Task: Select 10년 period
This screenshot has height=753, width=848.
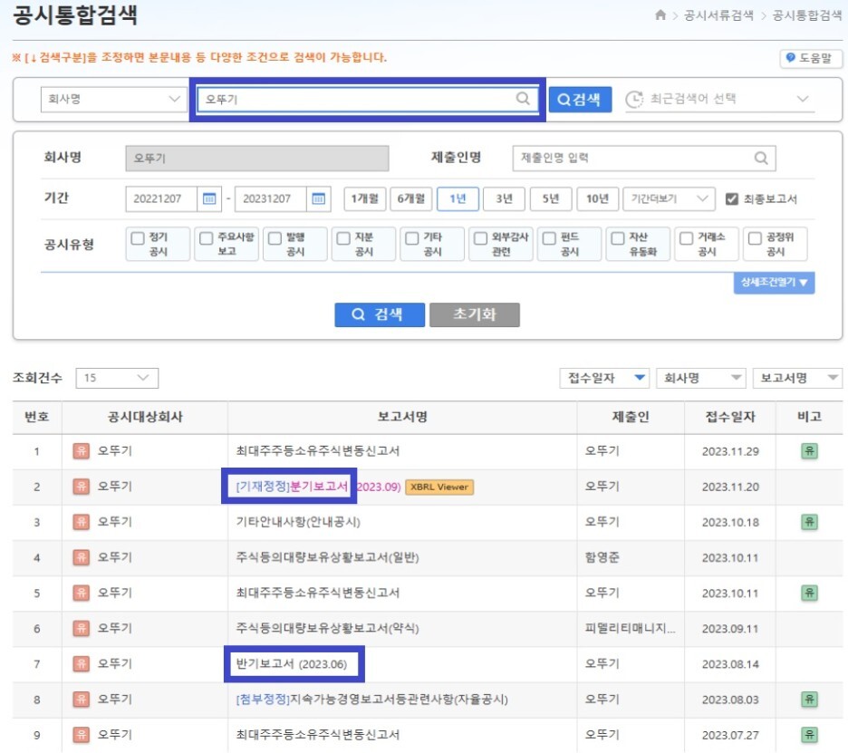Action: [x=597, y=199]
